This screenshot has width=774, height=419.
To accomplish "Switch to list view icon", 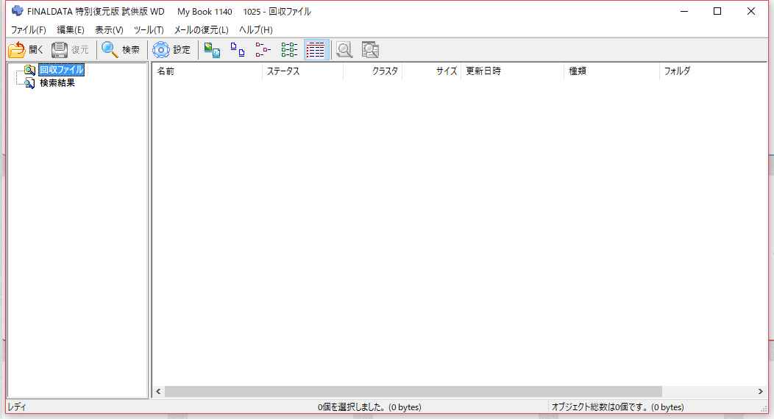I will 289,50.
